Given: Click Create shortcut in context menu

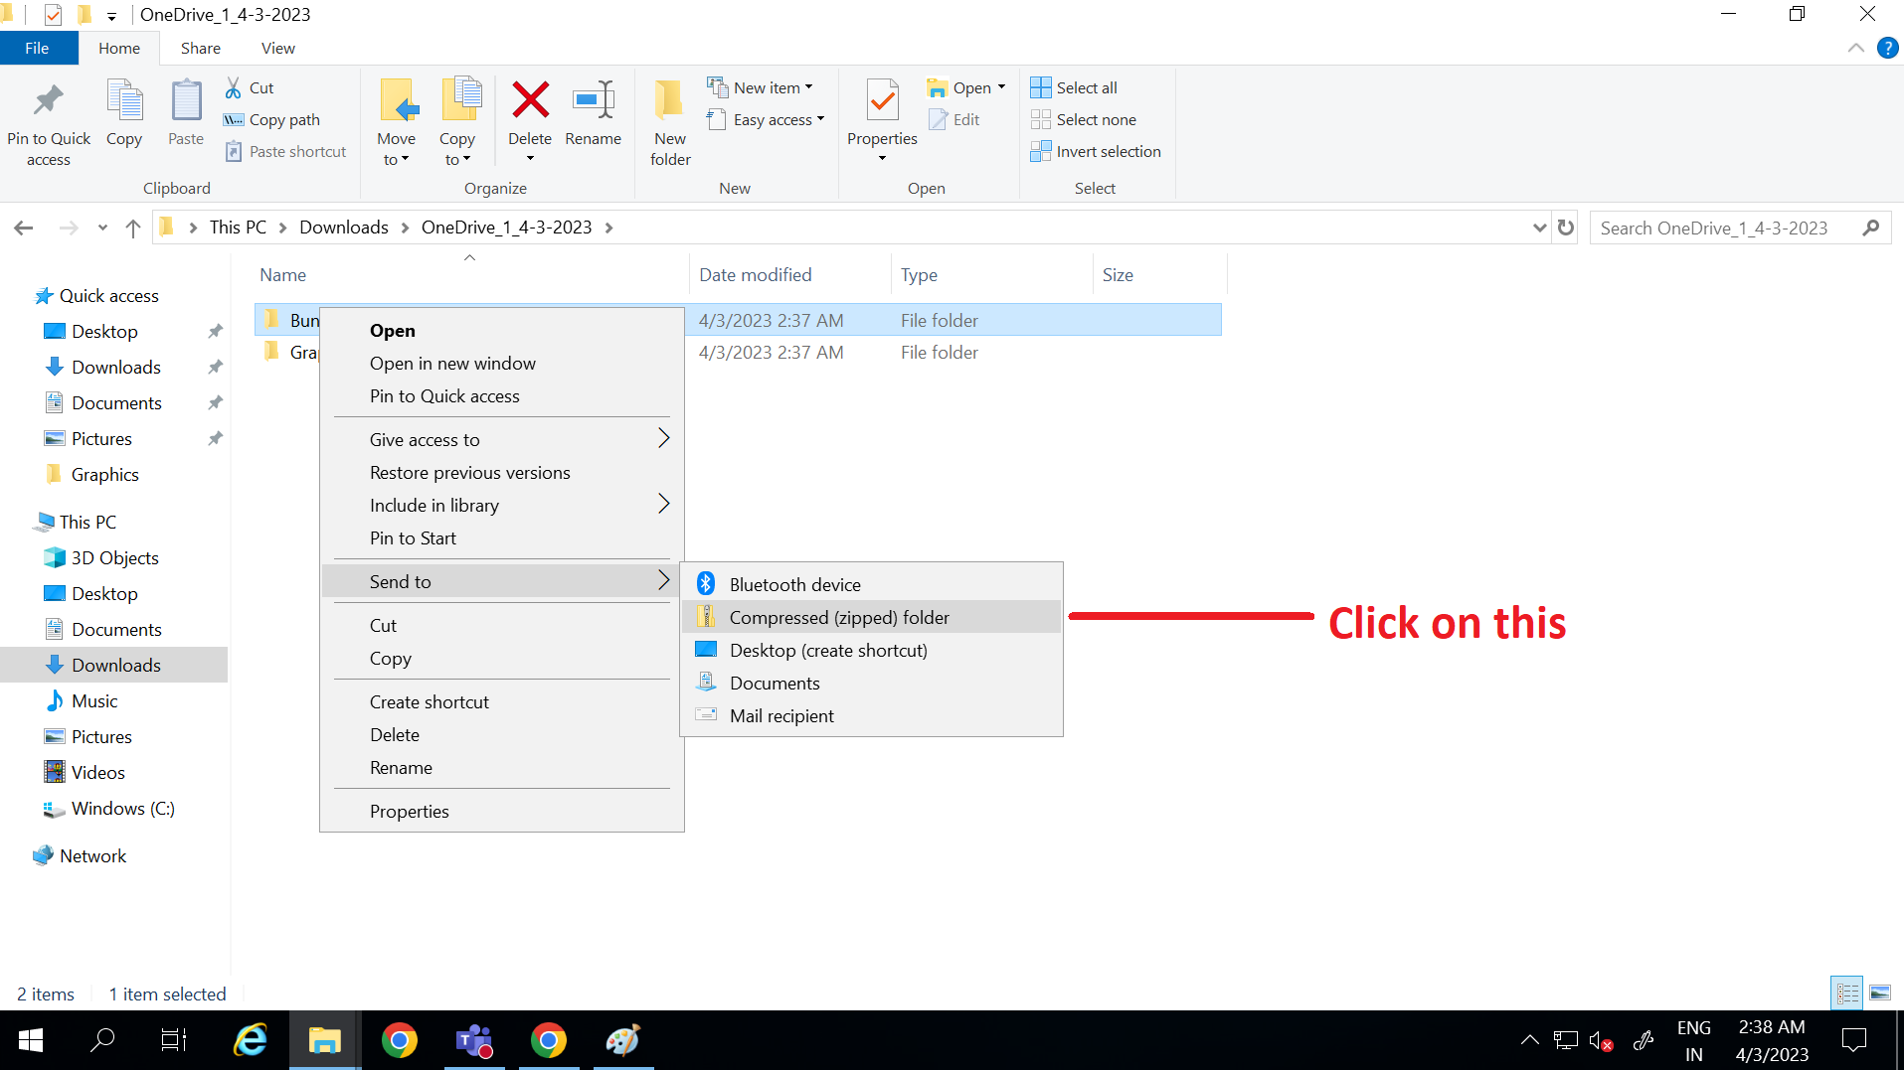Looking at the screenshot, I should click(x=502, y=701).
